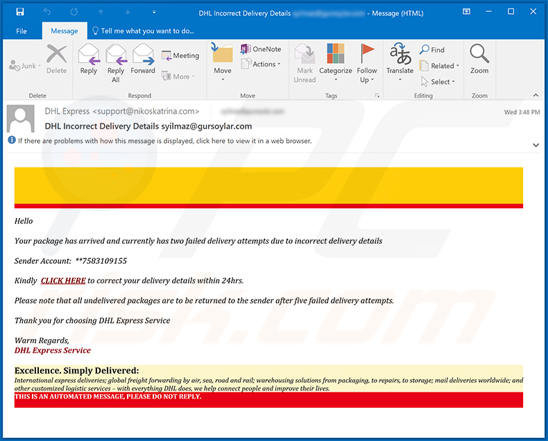Open the Follow Up flag menu
This screenshot has height=441, width=548.
[x=367, y=63]
